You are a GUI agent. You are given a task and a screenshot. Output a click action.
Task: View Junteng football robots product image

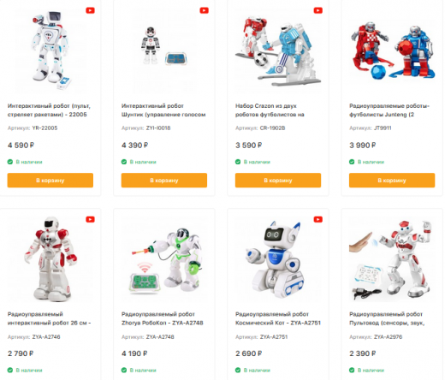pos(392,51)
